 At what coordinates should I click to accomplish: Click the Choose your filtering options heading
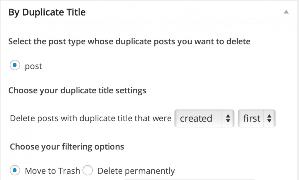(67, 147)
